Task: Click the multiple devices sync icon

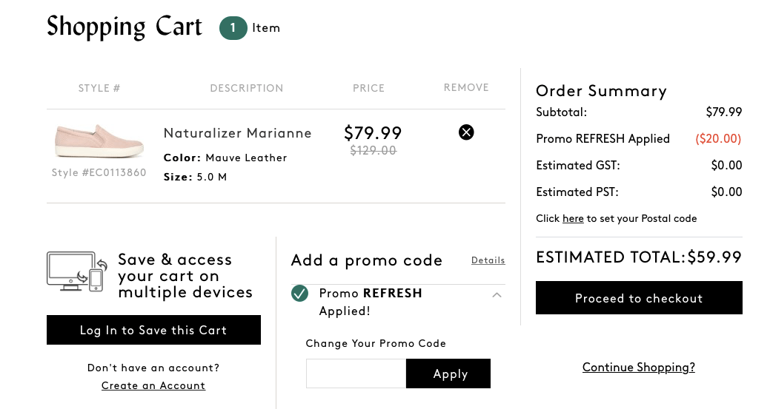Action: (x=77, y=271)
